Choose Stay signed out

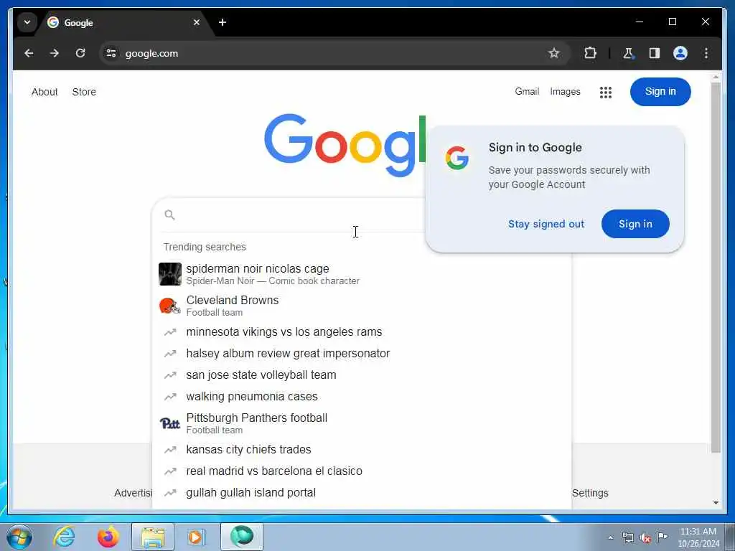pos(546,224)
